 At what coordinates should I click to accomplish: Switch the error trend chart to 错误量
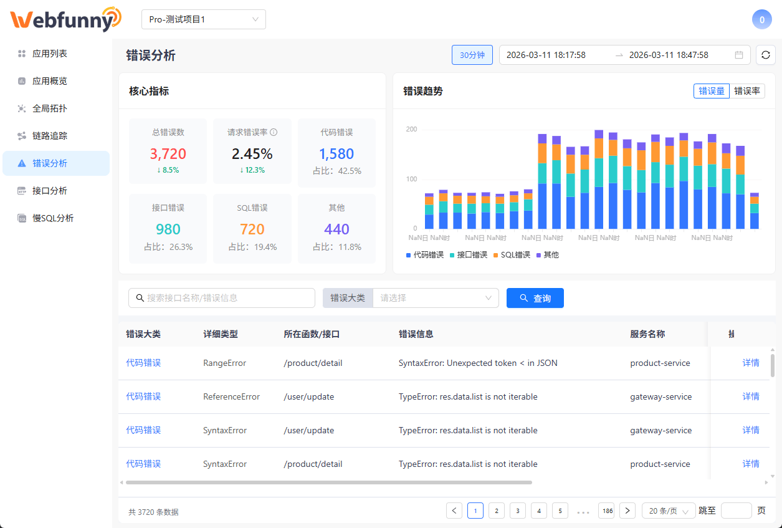(711, 90)
